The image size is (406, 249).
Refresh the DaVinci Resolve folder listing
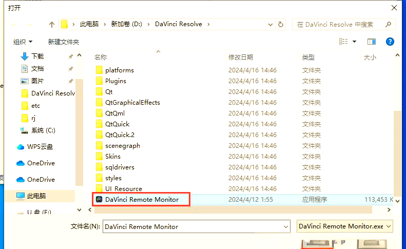click(x=281, y=25)
